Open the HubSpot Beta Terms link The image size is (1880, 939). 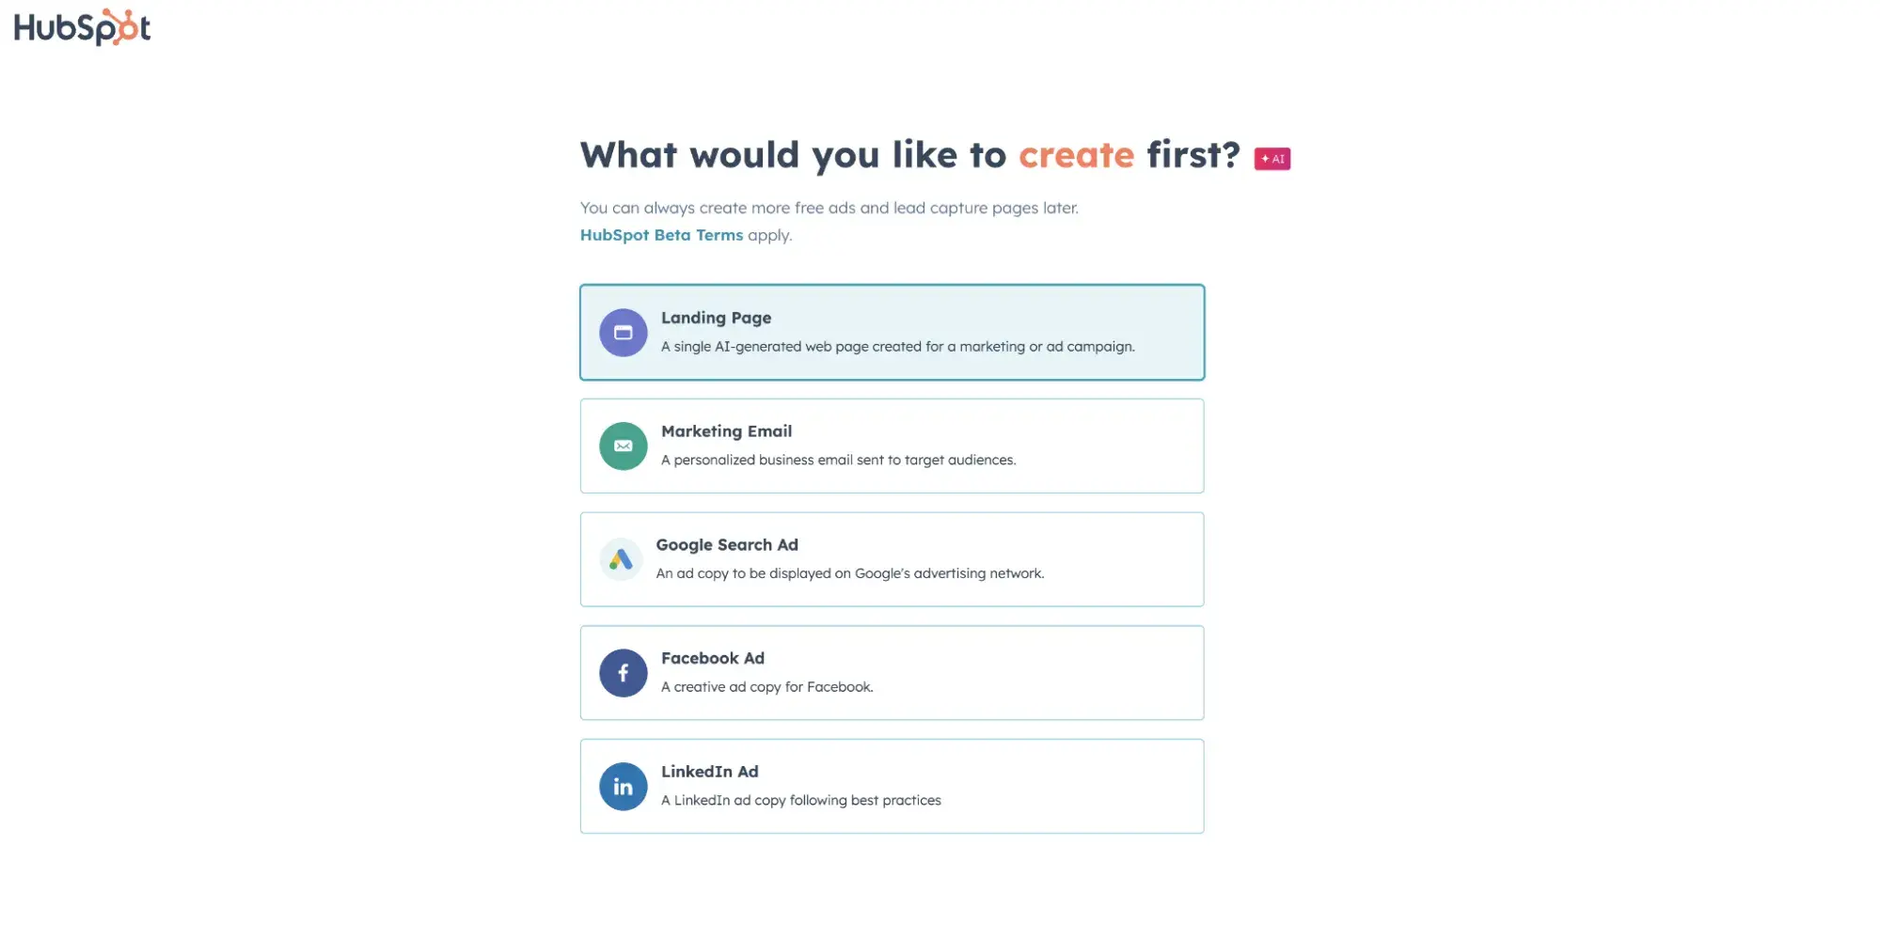(661, 235)
